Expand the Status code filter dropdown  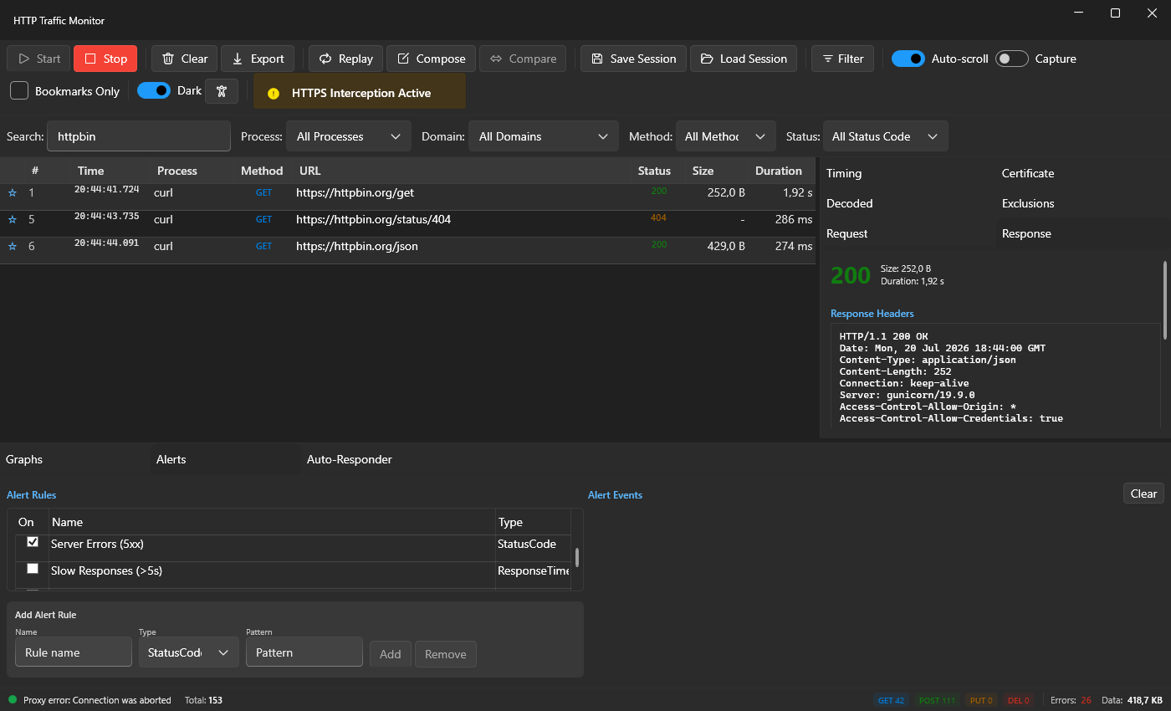click(886, 136)
